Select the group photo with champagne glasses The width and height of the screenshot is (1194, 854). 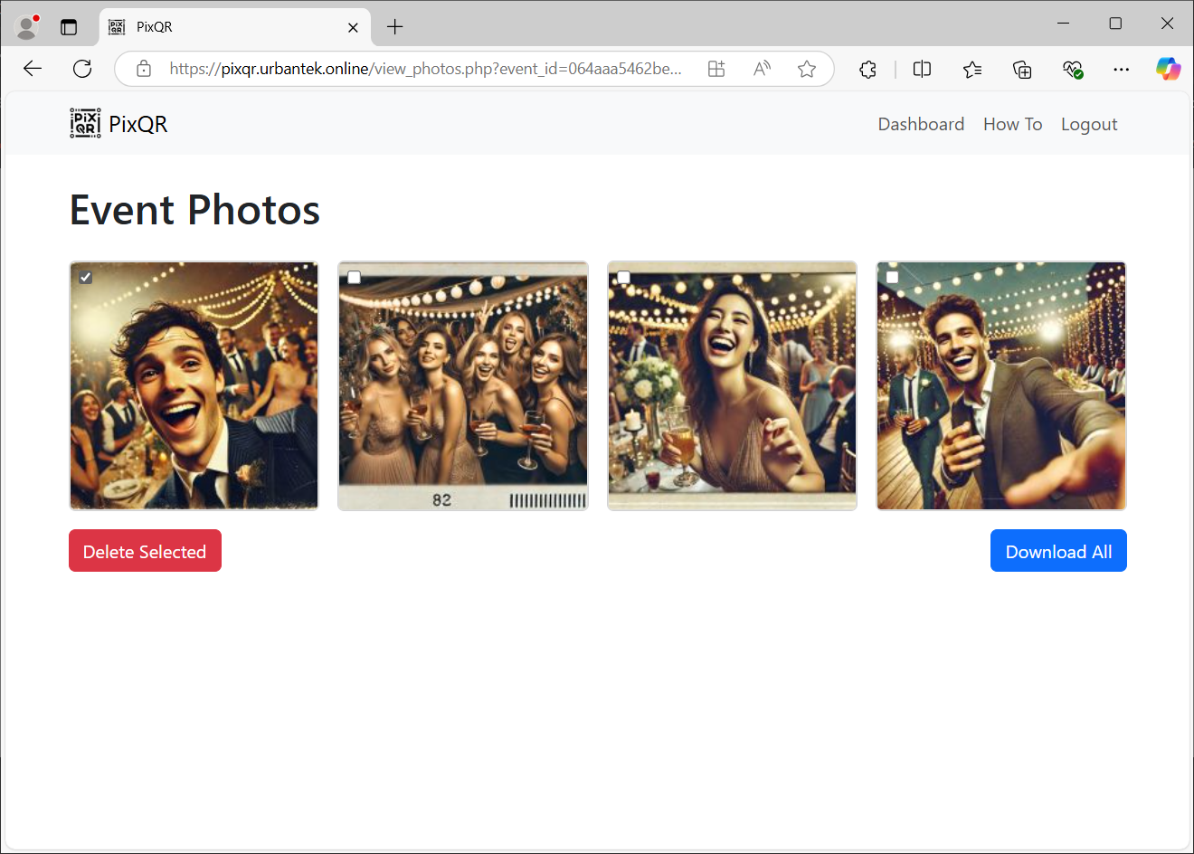(354, 277)
